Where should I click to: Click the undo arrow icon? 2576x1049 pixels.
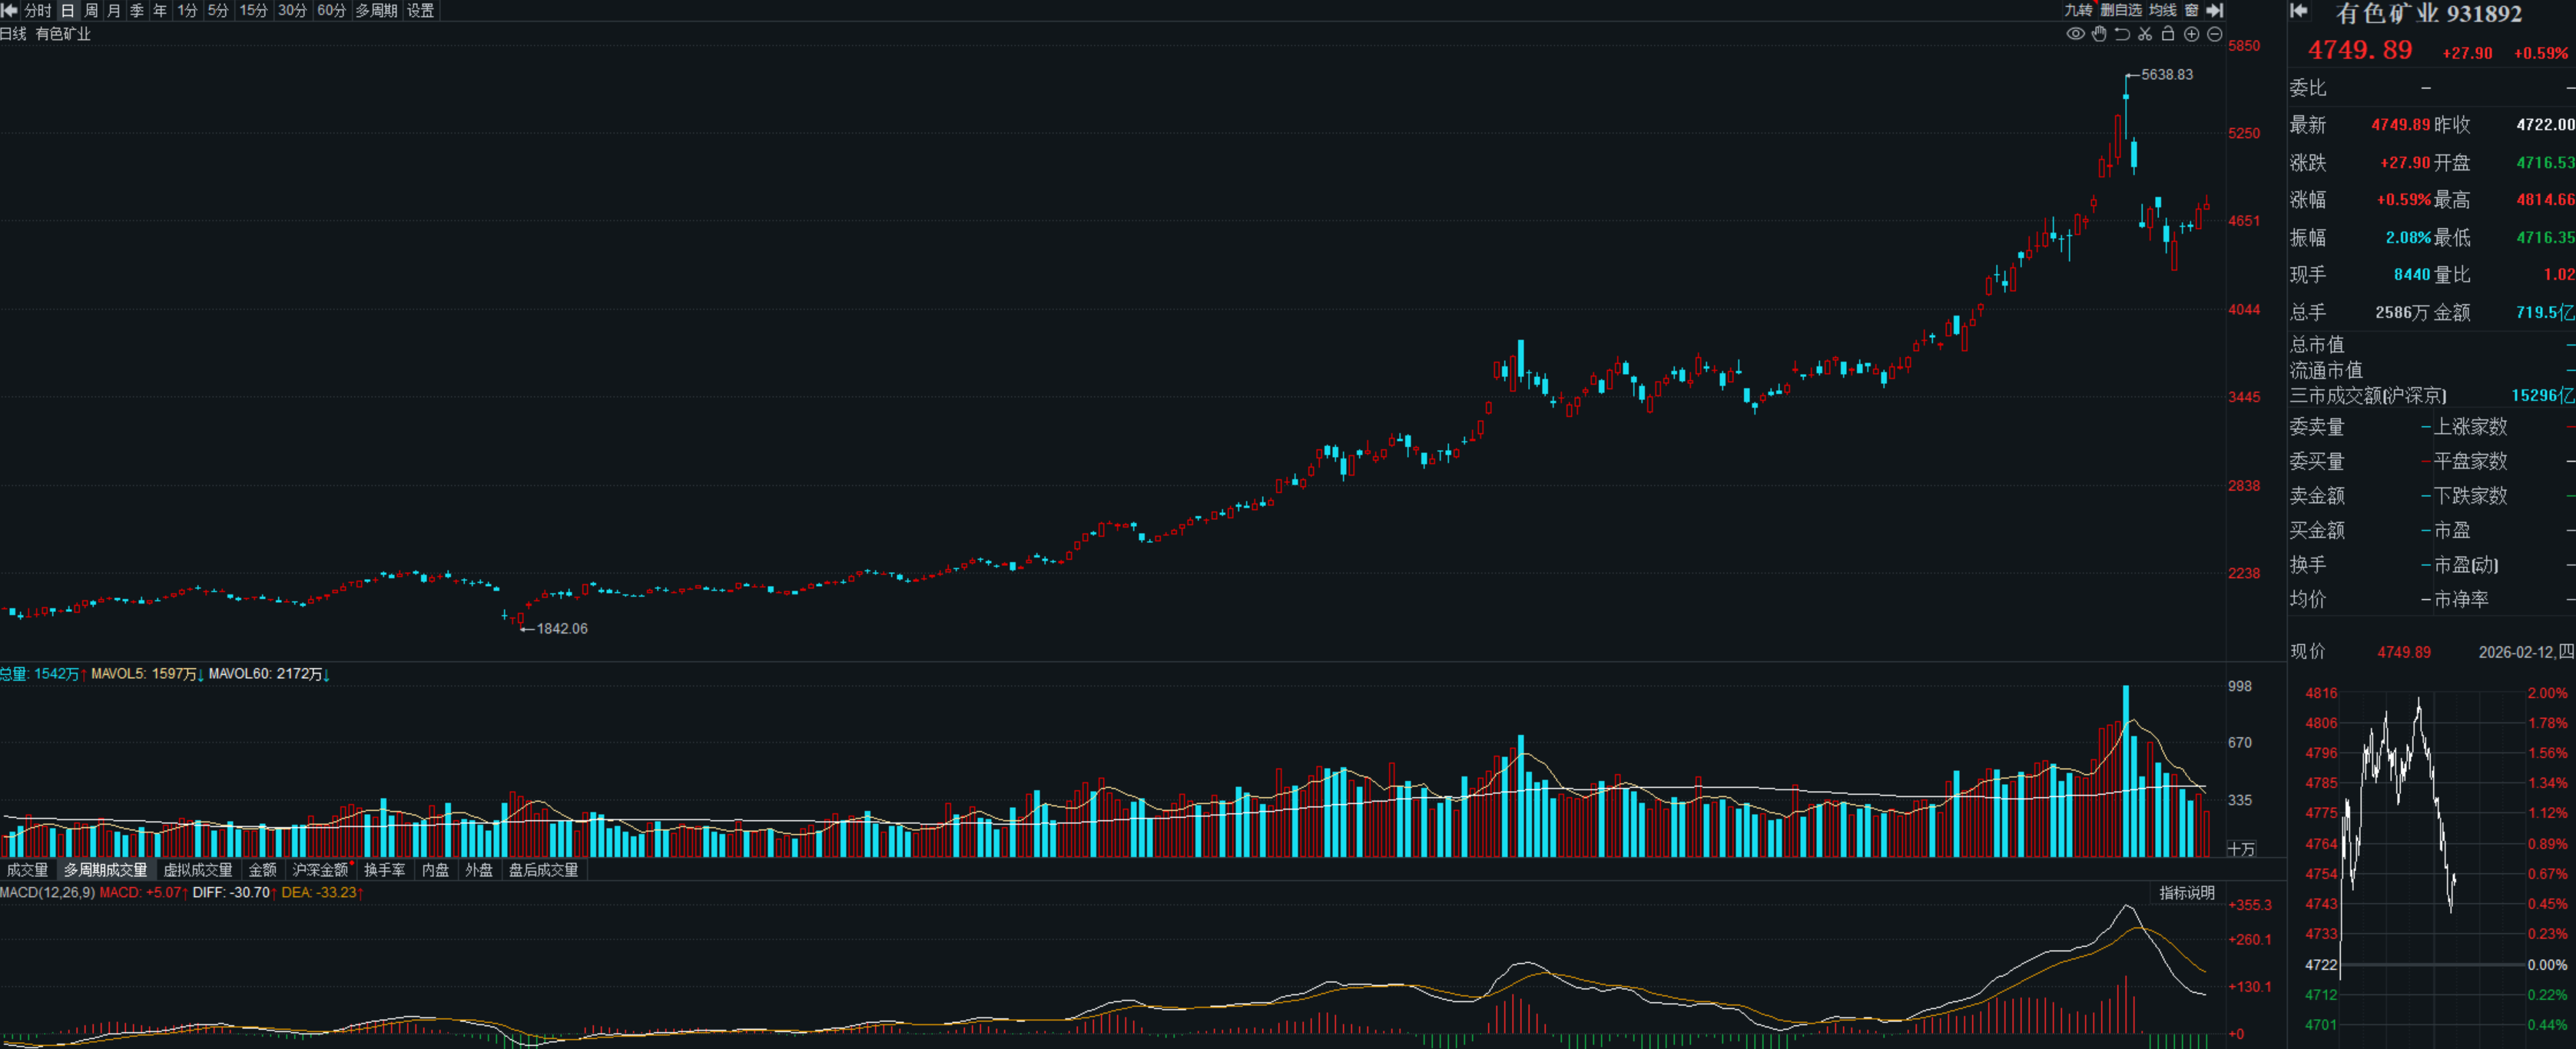2122,34
